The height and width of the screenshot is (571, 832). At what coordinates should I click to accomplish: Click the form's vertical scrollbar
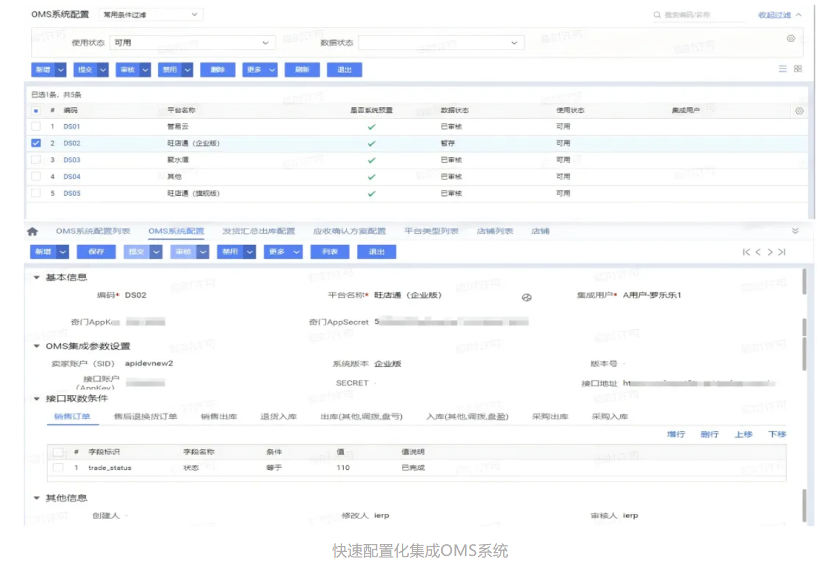pos(804,283)
